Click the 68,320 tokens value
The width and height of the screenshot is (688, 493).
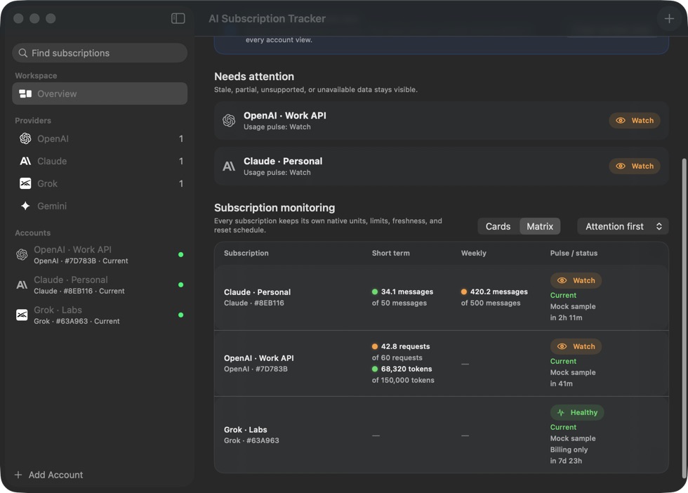pos(406,369)
